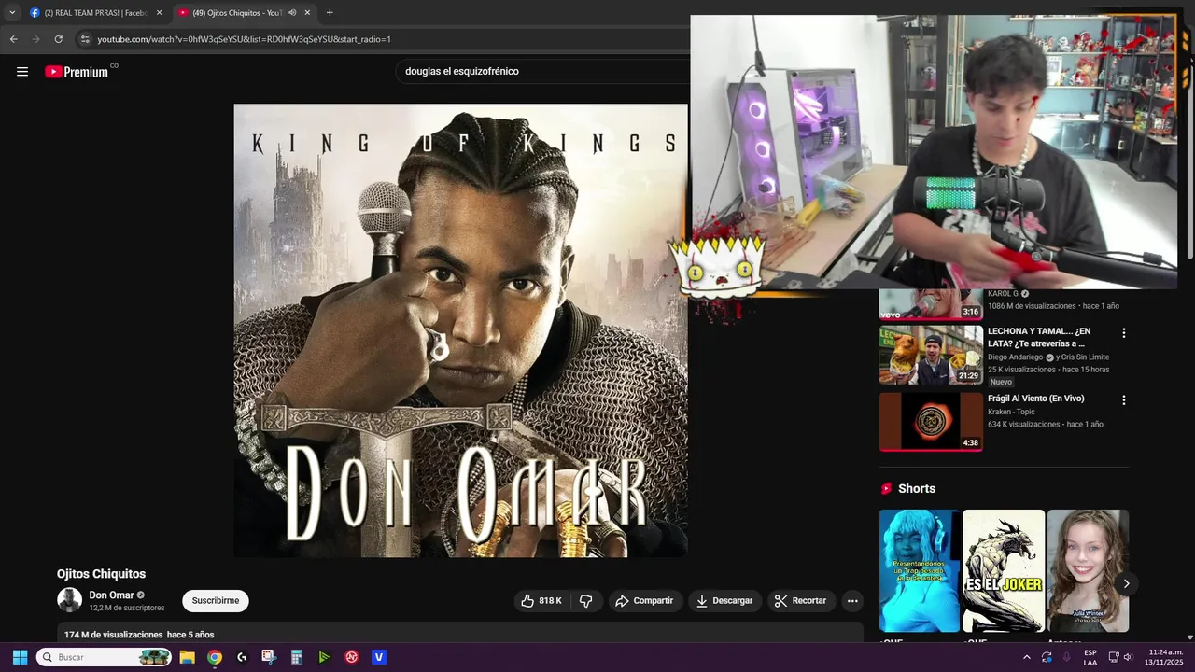Open options for Frágil Al Viento video
This screenshot has height=672, width=1195.
click(1124, 400)
